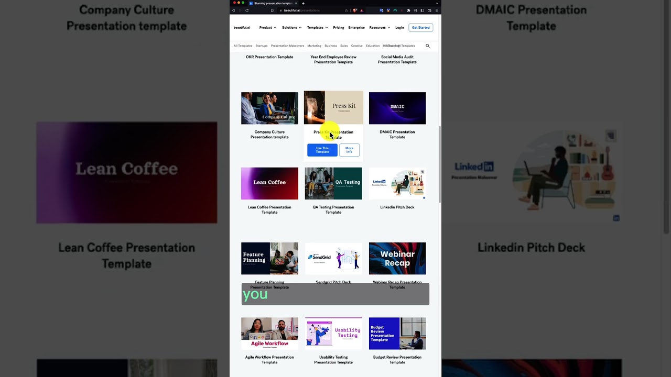Open the extensions puzzle piece icon
This screenshot has height=377, width=671.
pyautogui.click(x=408, y=10)
